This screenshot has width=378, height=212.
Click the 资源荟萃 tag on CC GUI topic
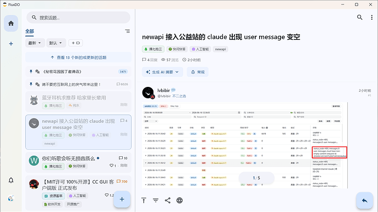53,196
